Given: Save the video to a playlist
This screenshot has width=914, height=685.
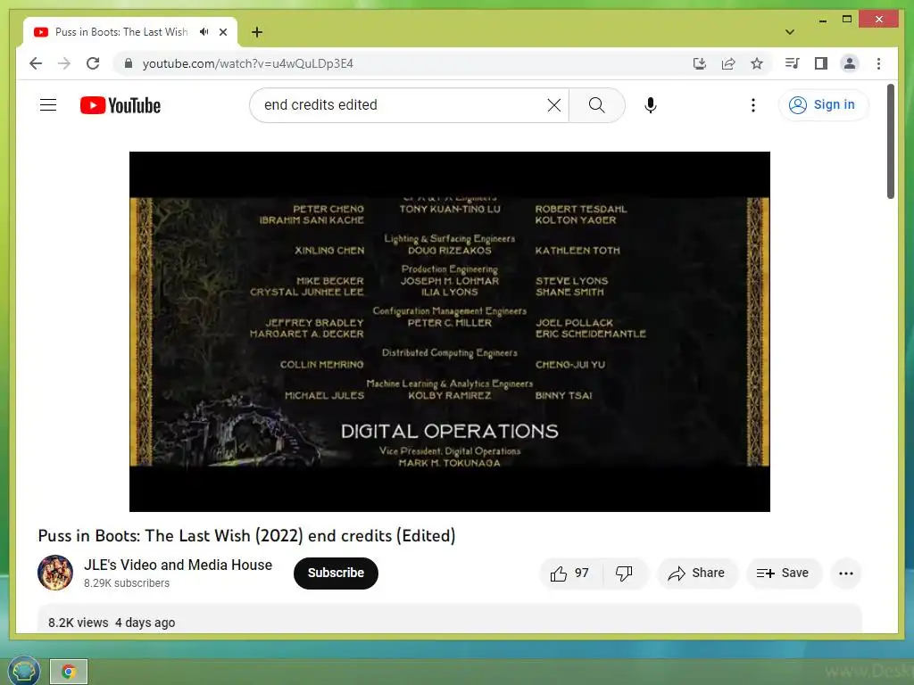Looking at the screenshot, I should click(783, 574).
